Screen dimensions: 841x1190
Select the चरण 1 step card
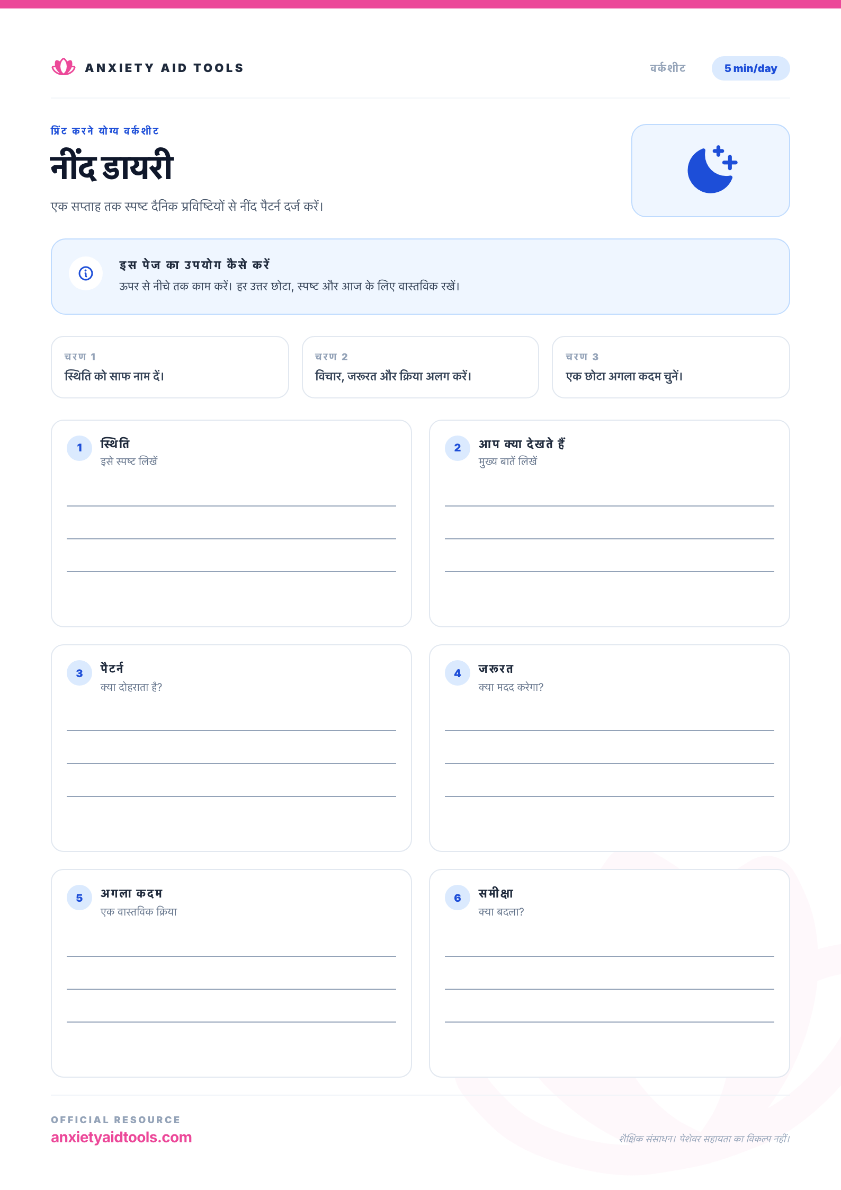coord(170,367)
